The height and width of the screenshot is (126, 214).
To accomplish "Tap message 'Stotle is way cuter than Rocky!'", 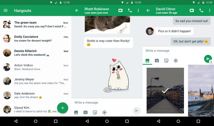I will coord(108,43).
